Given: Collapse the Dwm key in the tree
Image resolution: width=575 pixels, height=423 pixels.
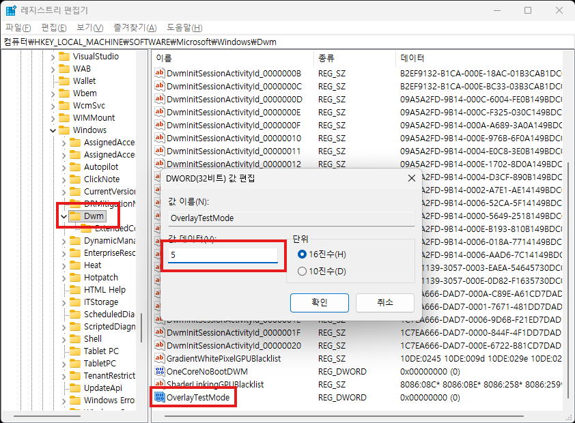Looking at the screenshot, I should point(64,216).
